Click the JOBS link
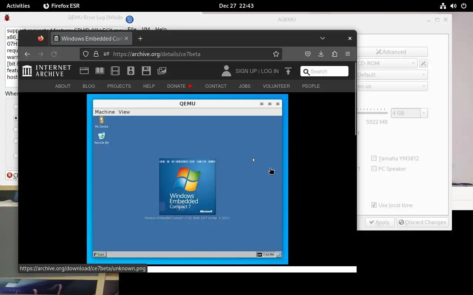This screenshot has width=473, height=295. (244, 86)
